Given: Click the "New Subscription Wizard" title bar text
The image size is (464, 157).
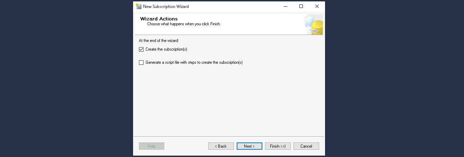Looking at the screenshot, I should (166, 7).
